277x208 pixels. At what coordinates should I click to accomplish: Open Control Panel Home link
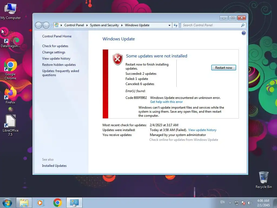(x=57, y=36)
